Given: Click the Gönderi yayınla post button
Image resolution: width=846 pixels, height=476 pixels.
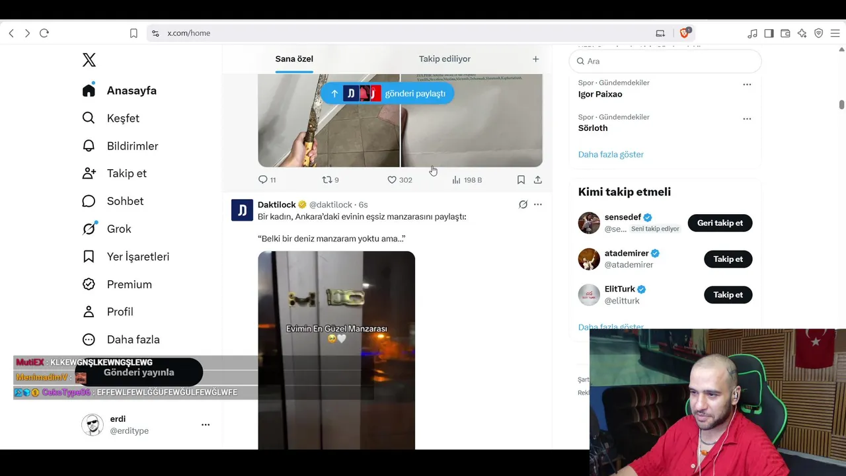Looking at the screenshot, I should [139, 372].
